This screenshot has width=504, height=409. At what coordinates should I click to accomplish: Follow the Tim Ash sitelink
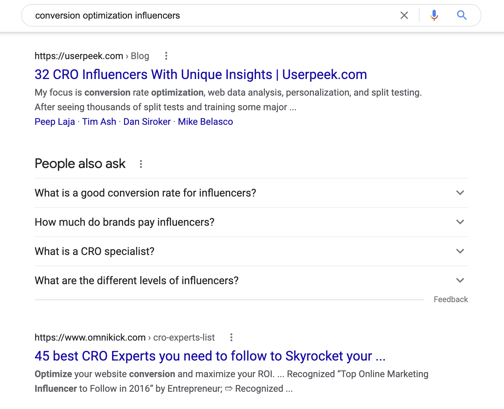[99, 122]
